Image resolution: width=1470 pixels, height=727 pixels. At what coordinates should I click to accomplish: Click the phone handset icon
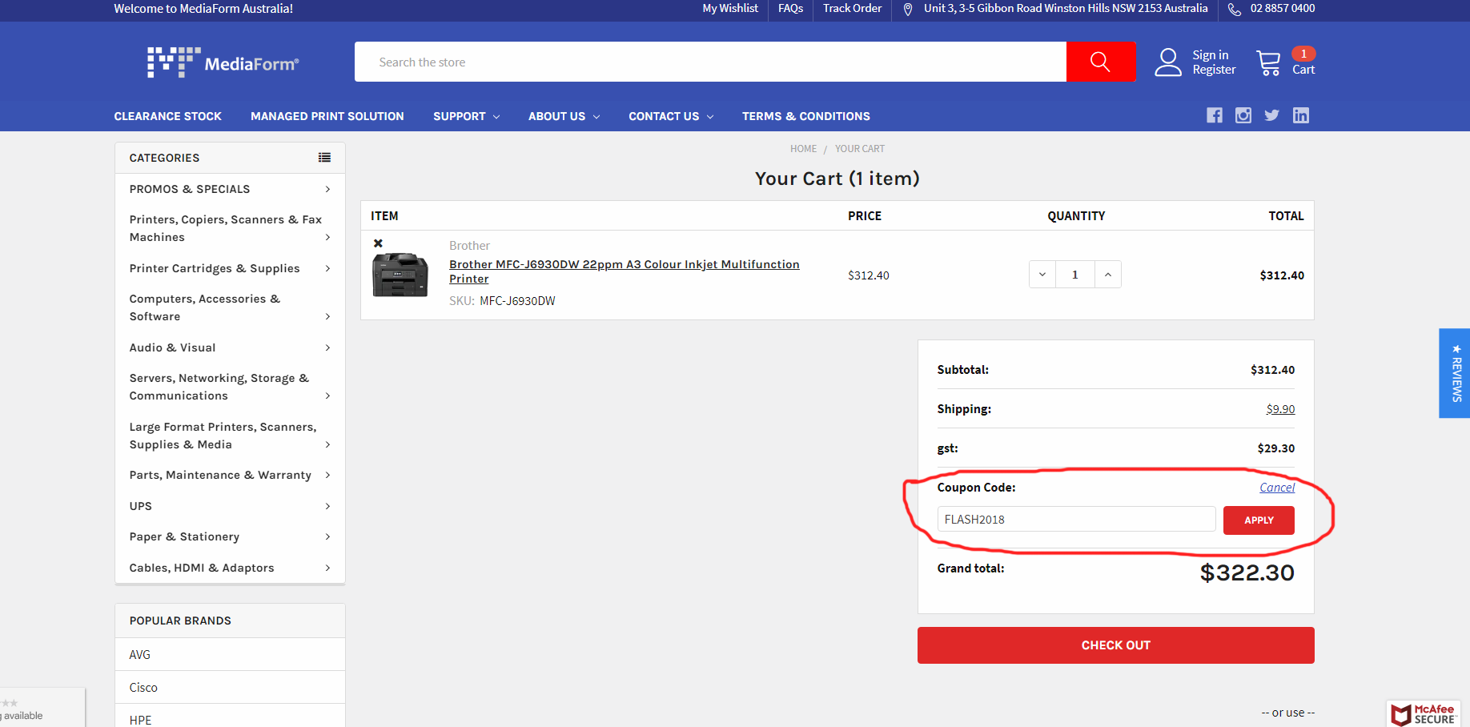click(x=1235, y=9)
